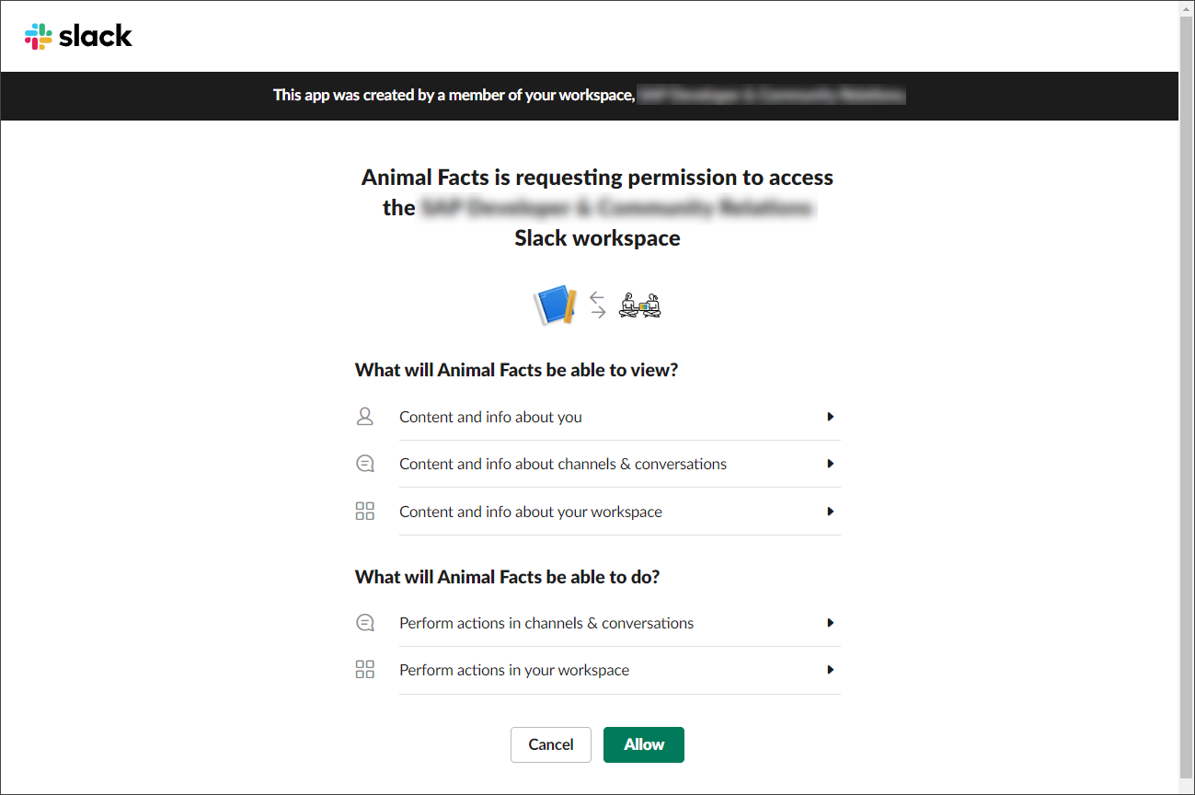1195x795 pixels.
Task: Click the chat bubble icon beside Perform actions in channels
Action: coord(365,623)
